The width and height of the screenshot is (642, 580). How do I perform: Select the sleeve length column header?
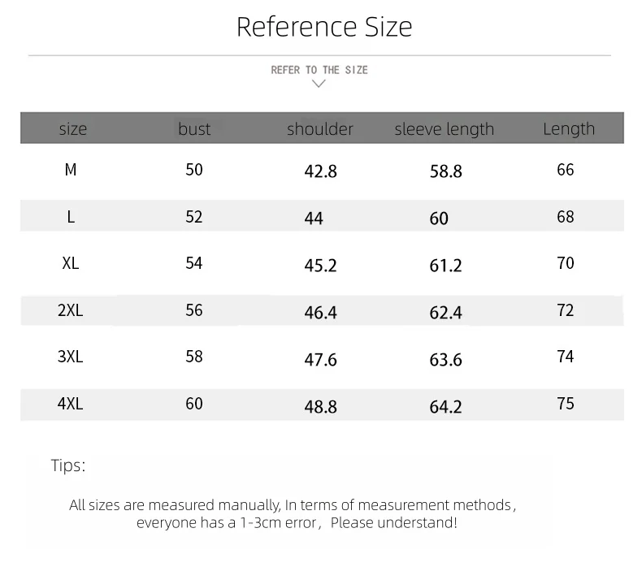(445, 129)
